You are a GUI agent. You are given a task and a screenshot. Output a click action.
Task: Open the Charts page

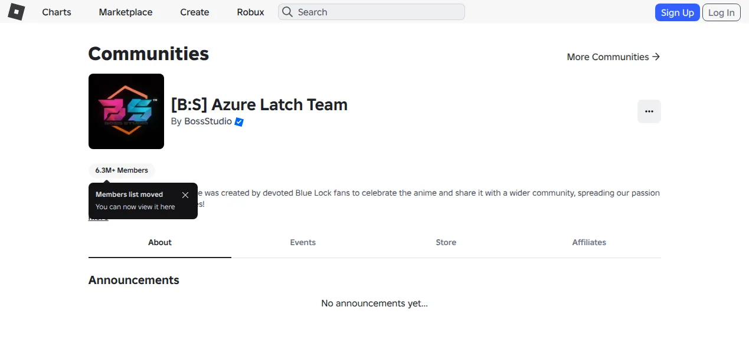coord(57,12)
